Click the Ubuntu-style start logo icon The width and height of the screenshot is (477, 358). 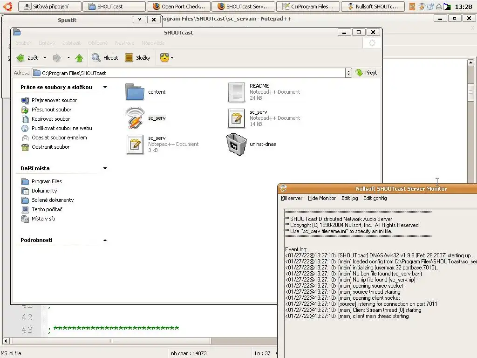pyautogui.click(x=8, y=7)
